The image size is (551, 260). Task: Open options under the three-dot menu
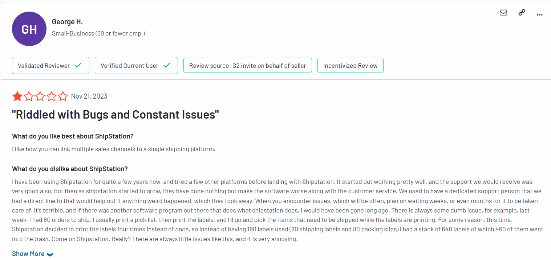coord(540,14)
